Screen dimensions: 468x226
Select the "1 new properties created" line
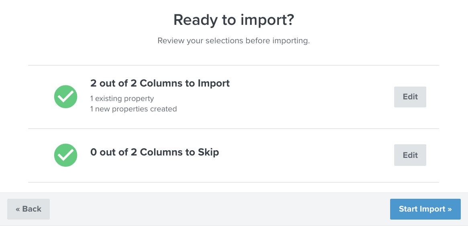pyautogui.click(x=133, y=109)
